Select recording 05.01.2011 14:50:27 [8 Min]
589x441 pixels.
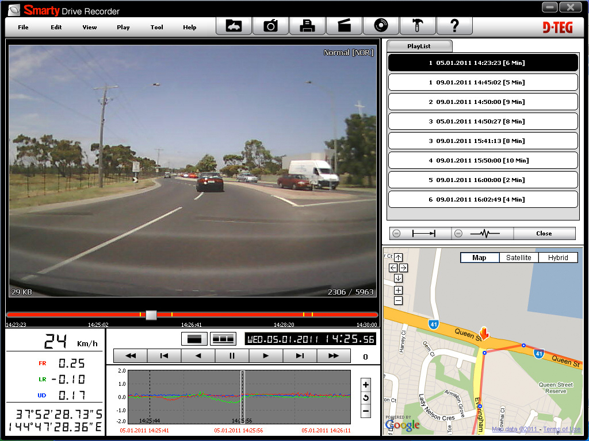483,121
